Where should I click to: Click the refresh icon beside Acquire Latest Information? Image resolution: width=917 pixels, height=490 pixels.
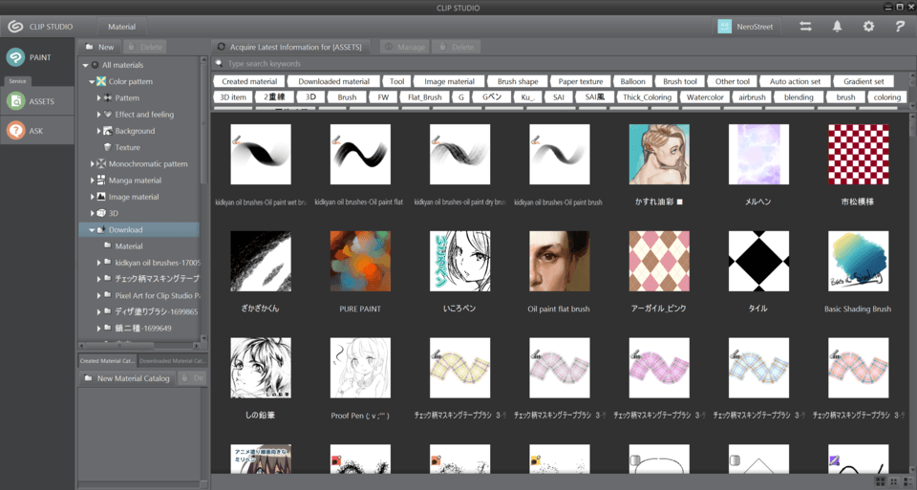[222, 47]
